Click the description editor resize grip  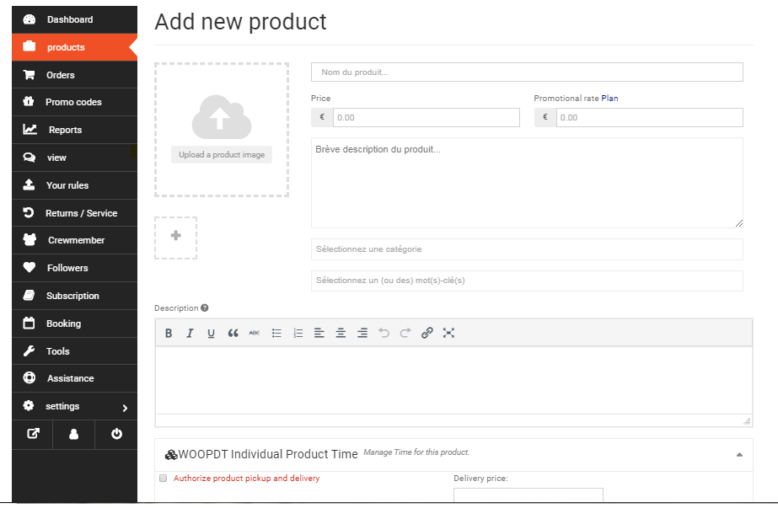tap(747, 421)
